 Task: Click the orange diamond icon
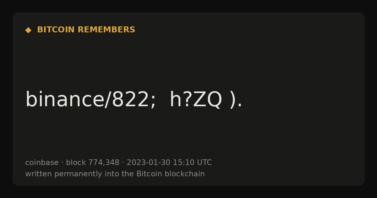[28, 30]
